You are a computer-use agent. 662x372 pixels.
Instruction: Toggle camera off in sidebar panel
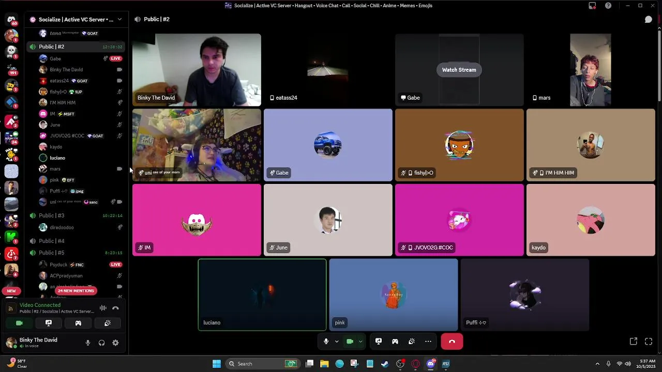click(x=19, y=323)
